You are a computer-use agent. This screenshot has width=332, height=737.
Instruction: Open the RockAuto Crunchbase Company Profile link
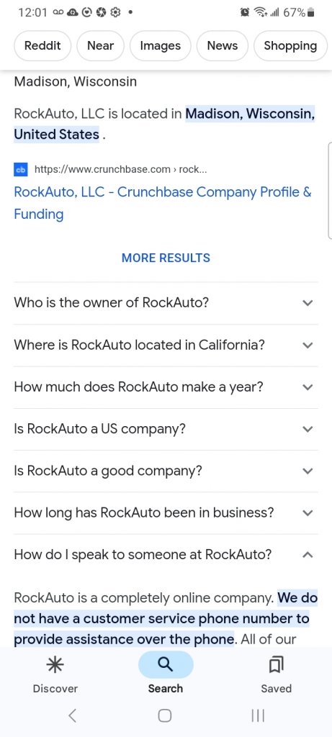tap(163, 203)
